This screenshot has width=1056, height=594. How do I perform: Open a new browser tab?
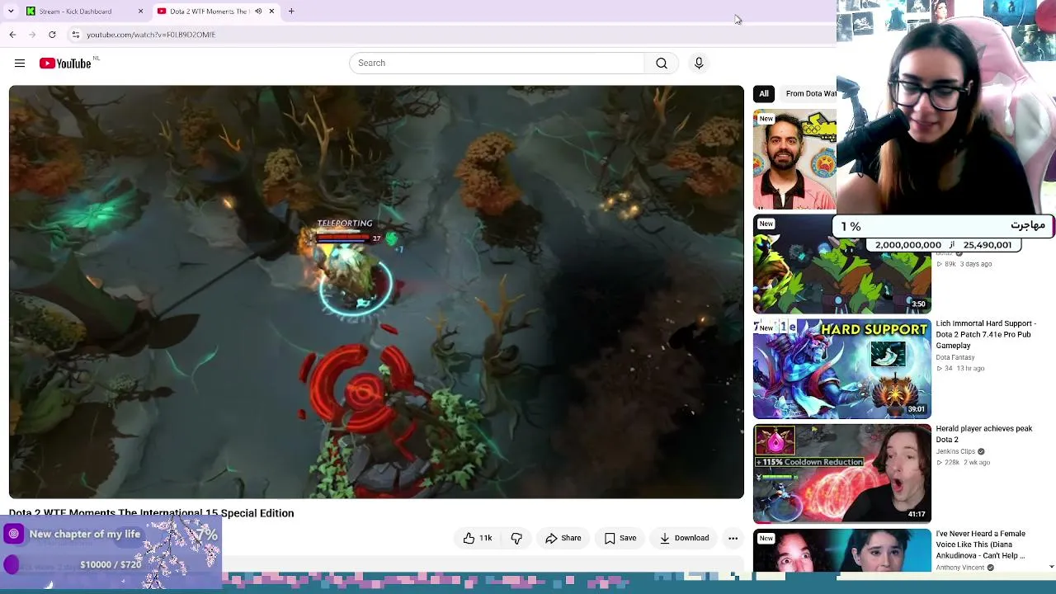pyautogui.click(x=291, y=12)
